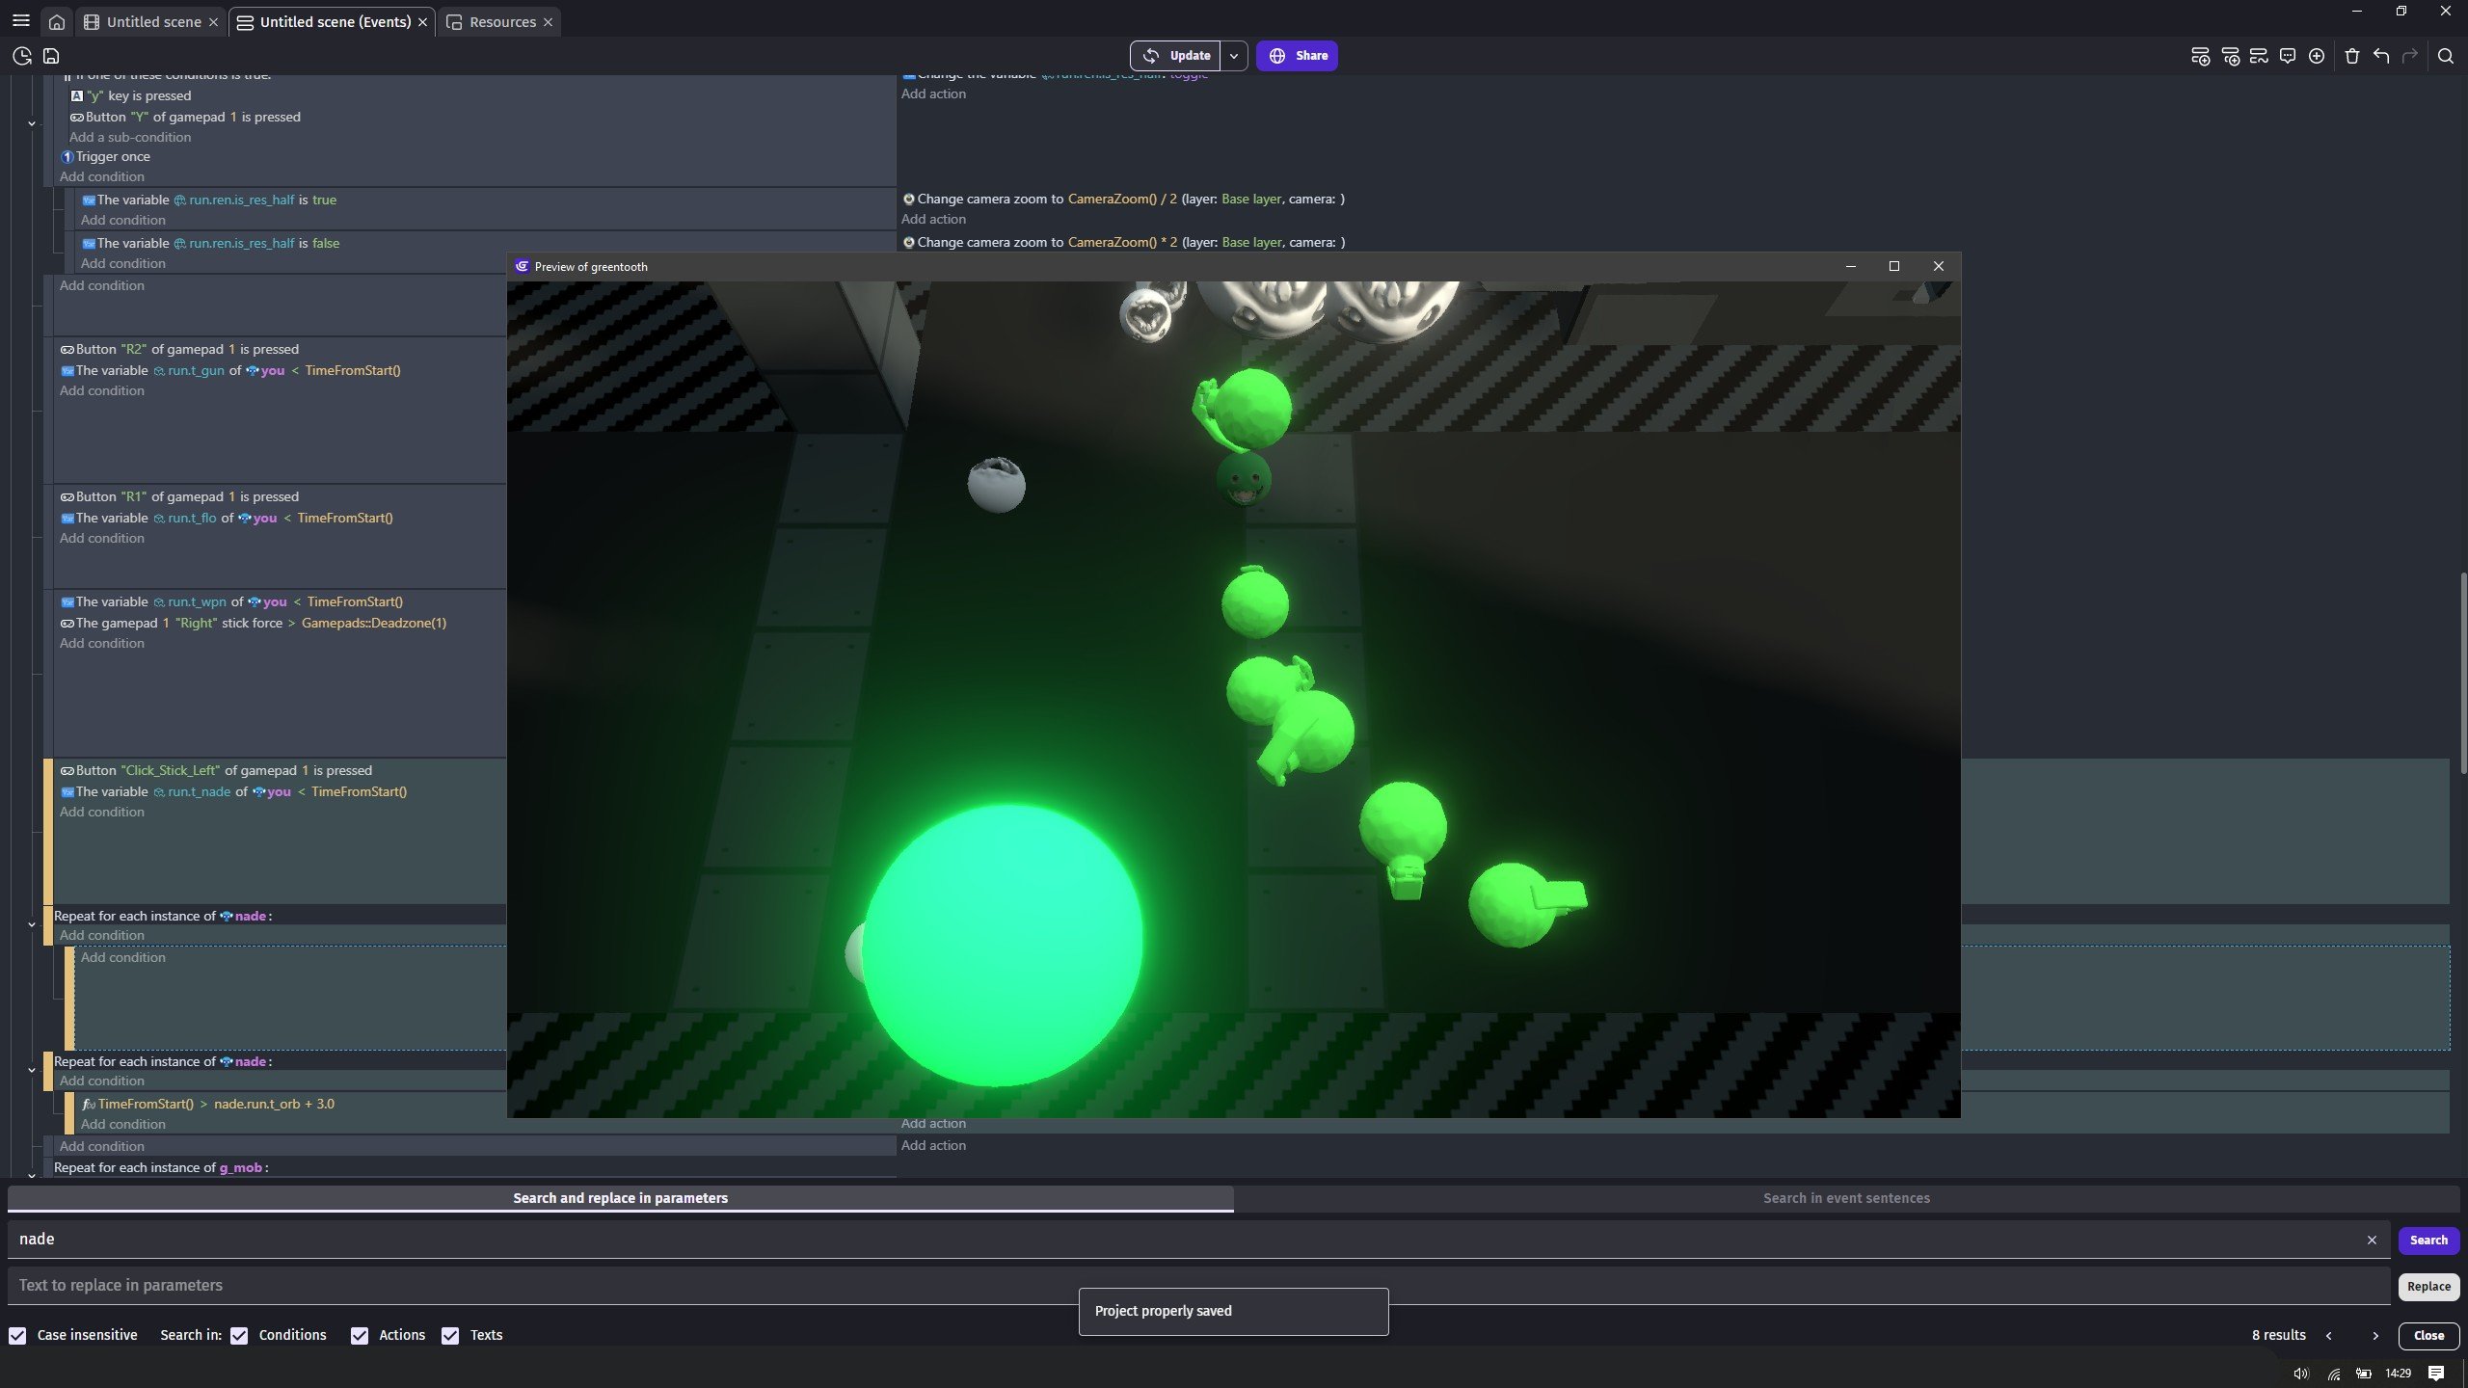
Task: Close the Resources tab
Action: click(548, 22)
